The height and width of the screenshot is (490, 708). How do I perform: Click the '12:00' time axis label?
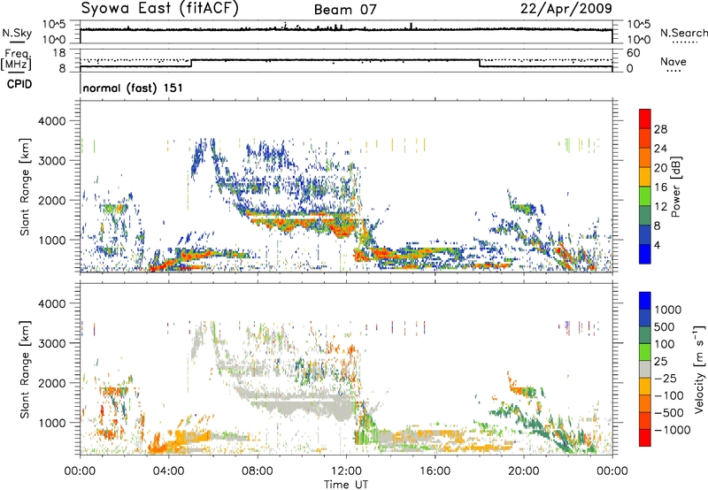[x=346, y=471]
